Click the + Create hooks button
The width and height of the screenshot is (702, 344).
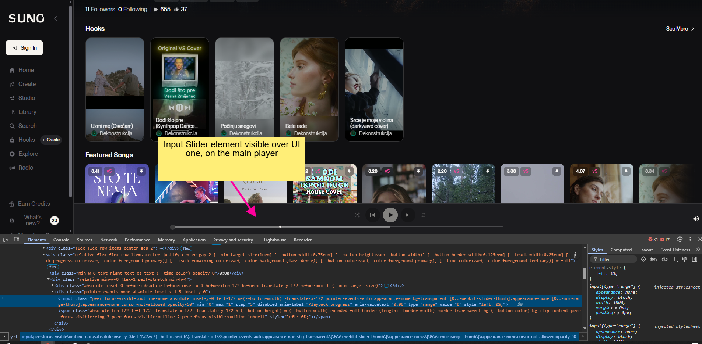click(51, 140)
